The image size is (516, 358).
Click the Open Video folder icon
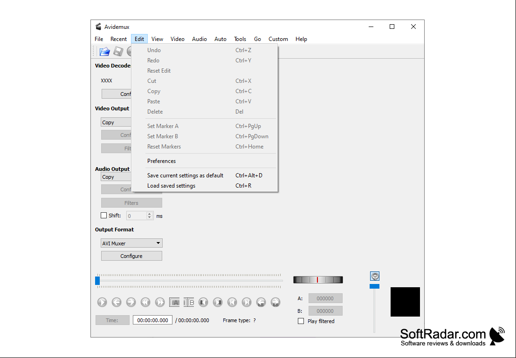[105, 51]
